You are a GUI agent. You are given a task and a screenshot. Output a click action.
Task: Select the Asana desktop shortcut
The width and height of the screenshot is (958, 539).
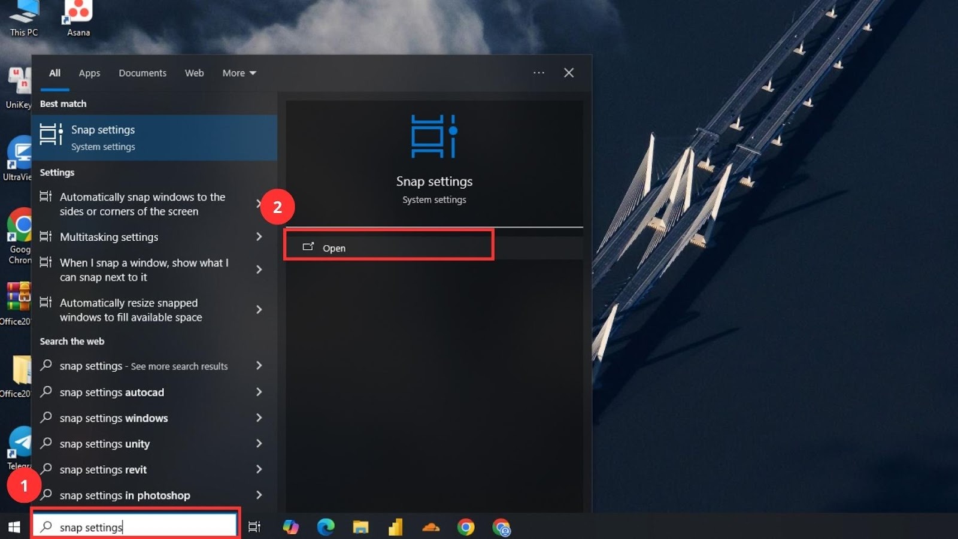coord(78,19)
